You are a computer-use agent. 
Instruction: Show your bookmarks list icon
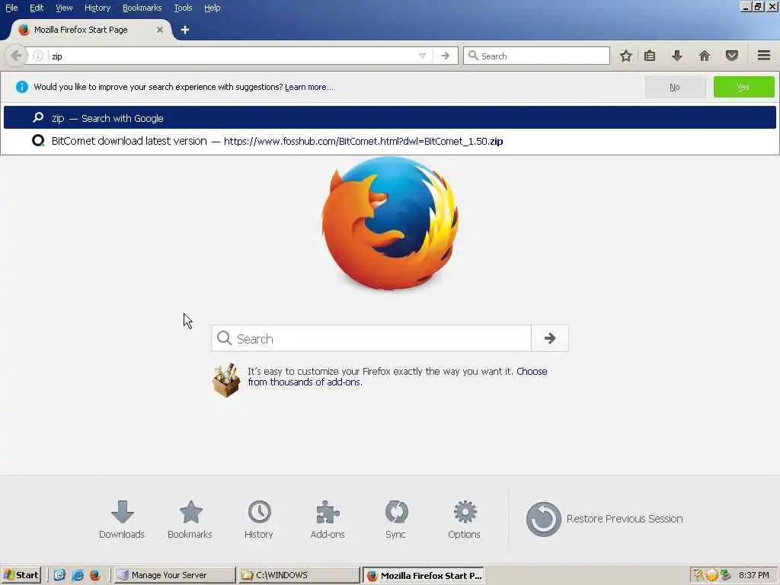pos(650,56)
